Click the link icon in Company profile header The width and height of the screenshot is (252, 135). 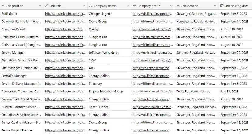click(134, 6)
